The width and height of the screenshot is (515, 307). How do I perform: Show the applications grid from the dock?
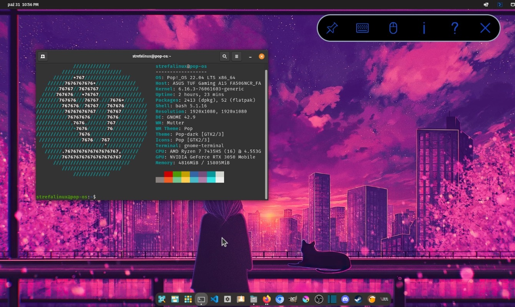[x=188, y=299]
